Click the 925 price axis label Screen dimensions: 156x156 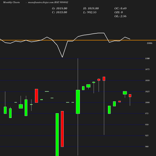click(x=147, y=135)
